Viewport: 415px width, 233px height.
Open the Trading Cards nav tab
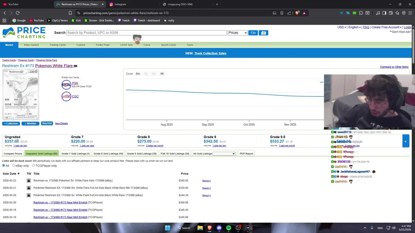click(x=58, y=45)
